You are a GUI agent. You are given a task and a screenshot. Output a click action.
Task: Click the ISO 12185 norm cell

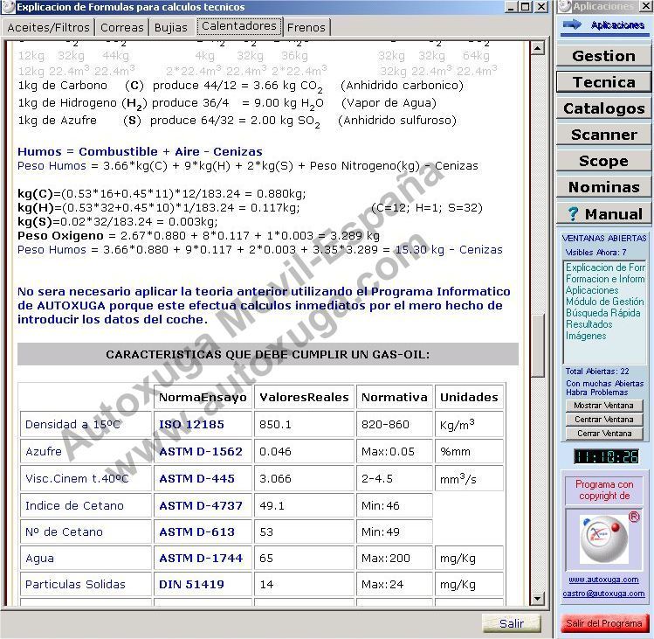[203, 424]
